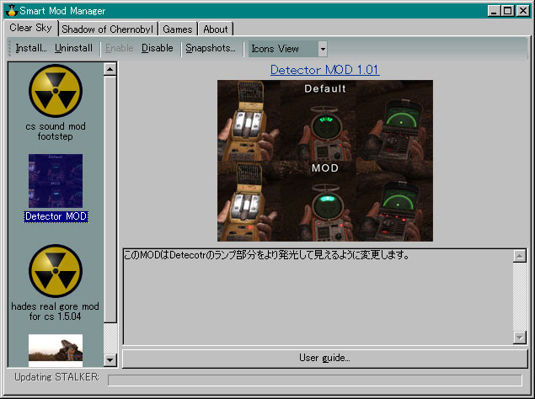Expand the Icons View dropdown

click(323, 49)
